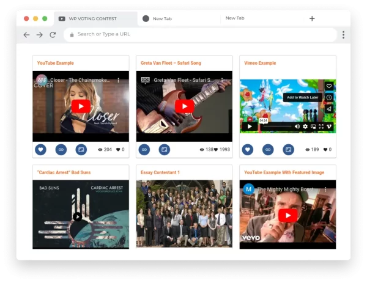Image resolution: width=367 pixels, height=283 pixels.
Task: Focus the Search or Type a URL field
Action: pyautogui.click(x=200, y=35)
